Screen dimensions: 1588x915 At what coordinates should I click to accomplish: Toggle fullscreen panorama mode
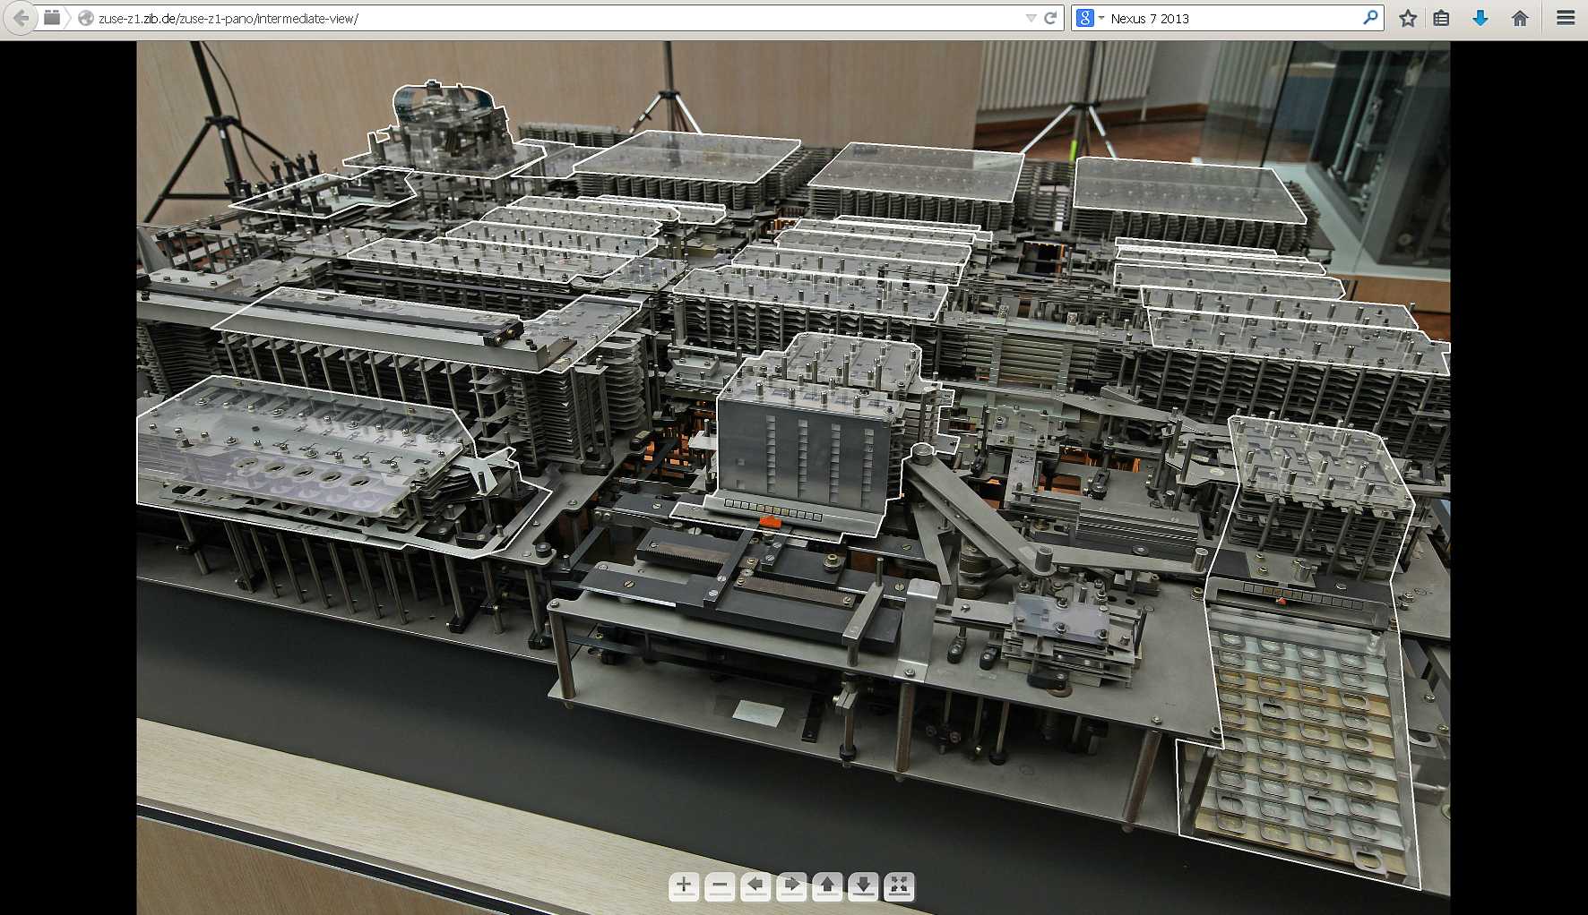(899, 886)
